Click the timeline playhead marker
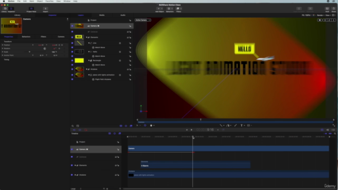Screen dimensions: 338x190 pos(193,137)
